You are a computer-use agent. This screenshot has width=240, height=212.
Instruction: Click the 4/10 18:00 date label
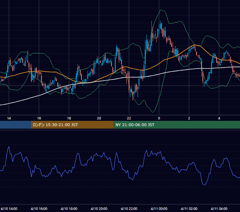pos(69,208)
